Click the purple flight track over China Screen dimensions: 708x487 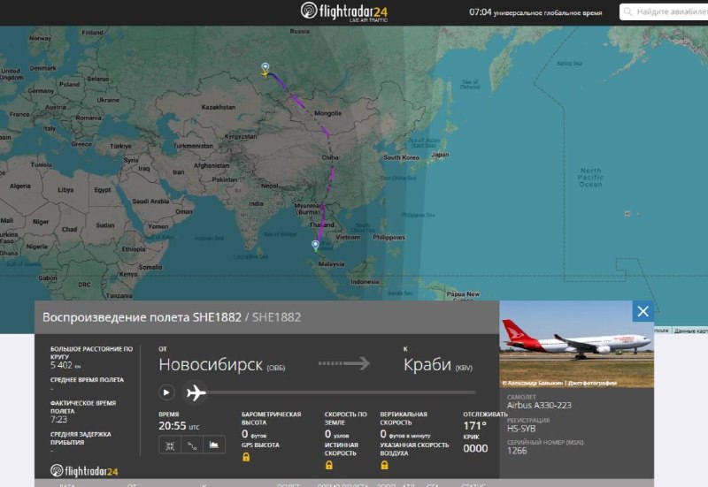(332, 174)
